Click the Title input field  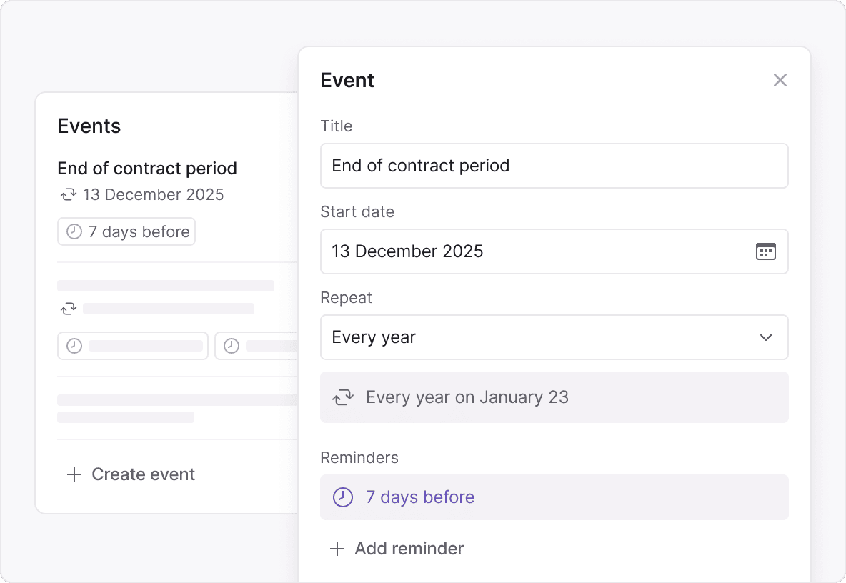coord(554,166)
